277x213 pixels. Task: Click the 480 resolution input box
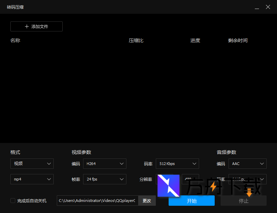click(x=190, y=179)
